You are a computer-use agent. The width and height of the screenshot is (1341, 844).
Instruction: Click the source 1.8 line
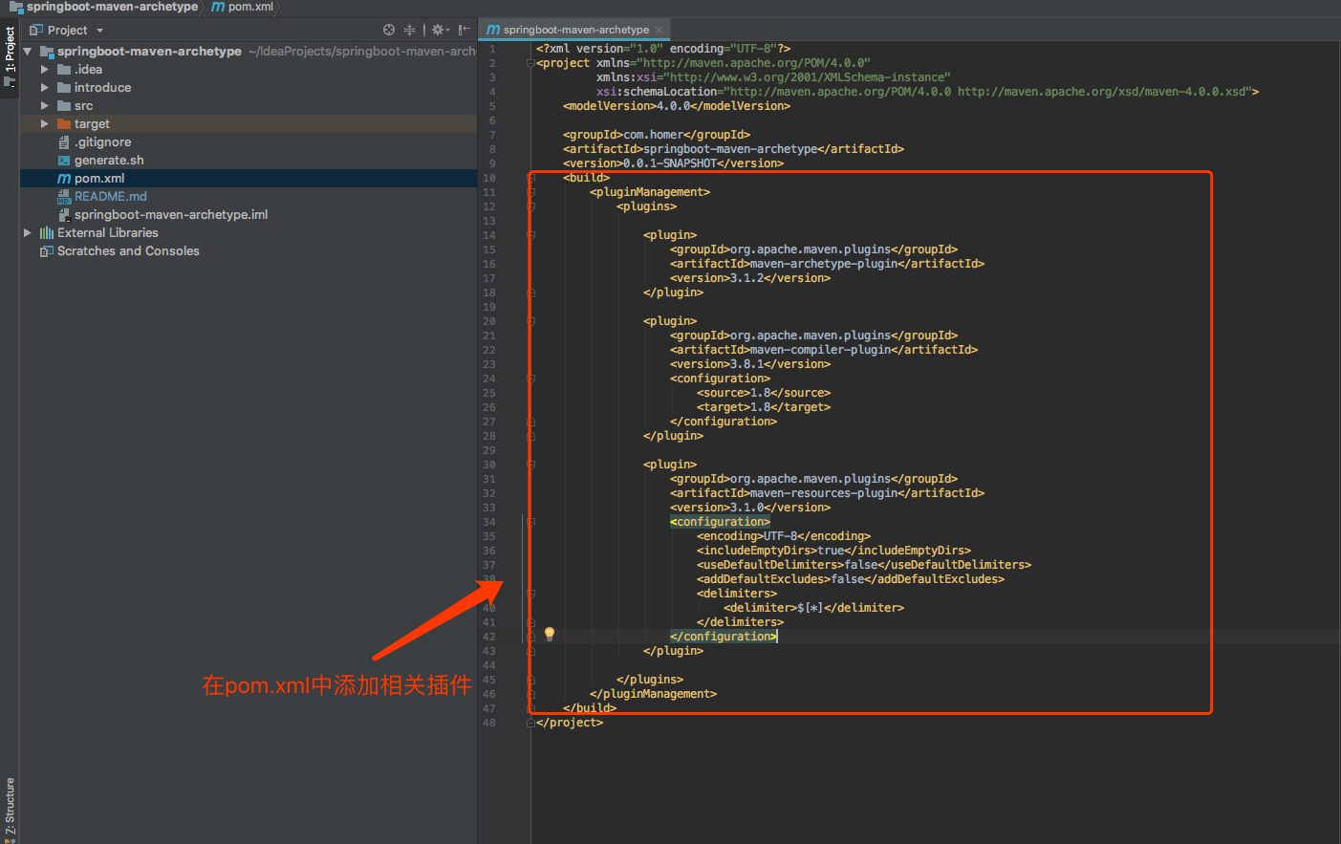click(x=764, y=393)
